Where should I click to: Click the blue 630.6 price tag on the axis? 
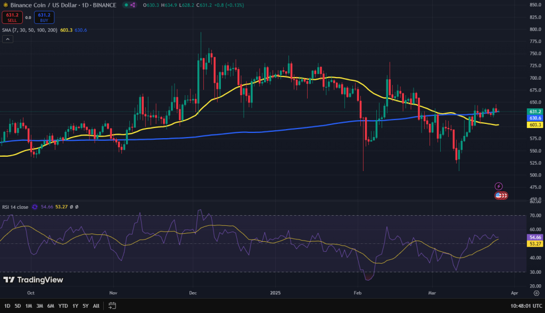point(535,119)
